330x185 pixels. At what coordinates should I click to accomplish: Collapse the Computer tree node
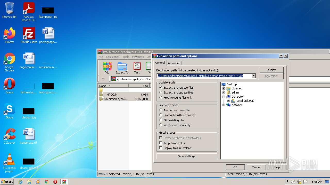(224, 97)
